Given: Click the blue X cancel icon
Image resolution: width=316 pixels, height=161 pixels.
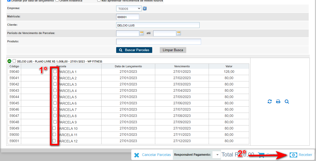Looking at the screenshot, I should pyautogui.click(x=137, y=155).
